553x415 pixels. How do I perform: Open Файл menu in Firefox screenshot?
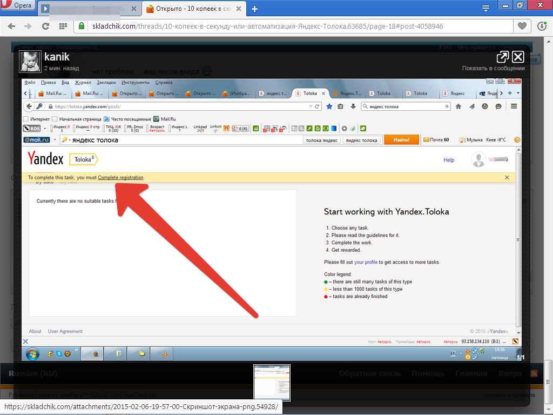tap(30, 82)
